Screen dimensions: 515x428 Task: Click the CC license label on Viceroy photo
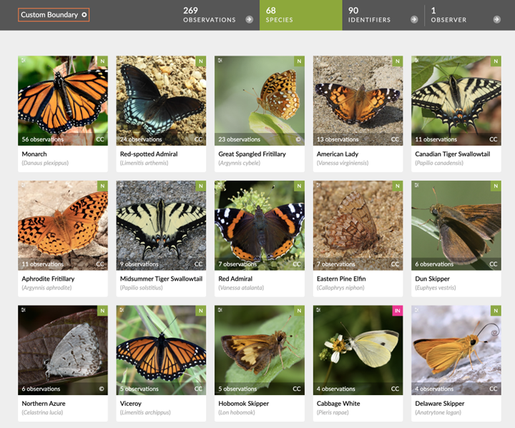[x=198, y=389]
